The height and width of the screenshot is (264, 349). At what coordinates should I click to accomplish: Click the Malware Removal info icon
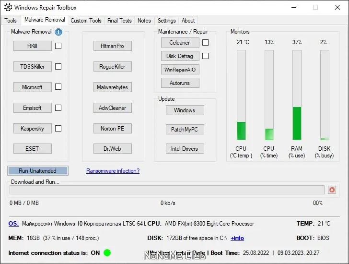58,32
